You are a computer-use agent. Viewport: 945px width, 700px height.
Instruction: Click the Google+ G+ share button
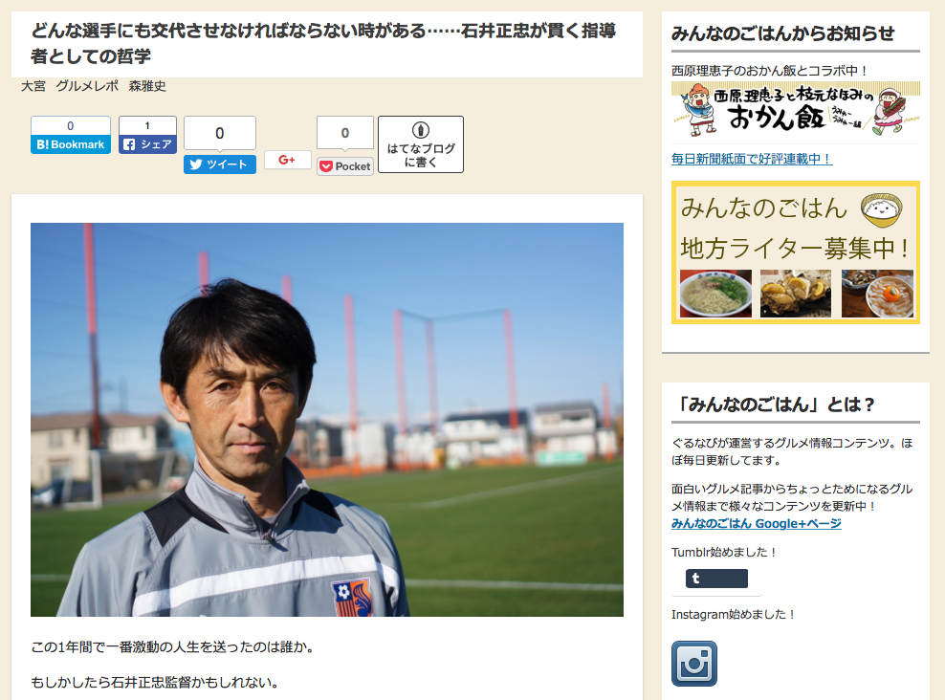click(x=288, y=160)
